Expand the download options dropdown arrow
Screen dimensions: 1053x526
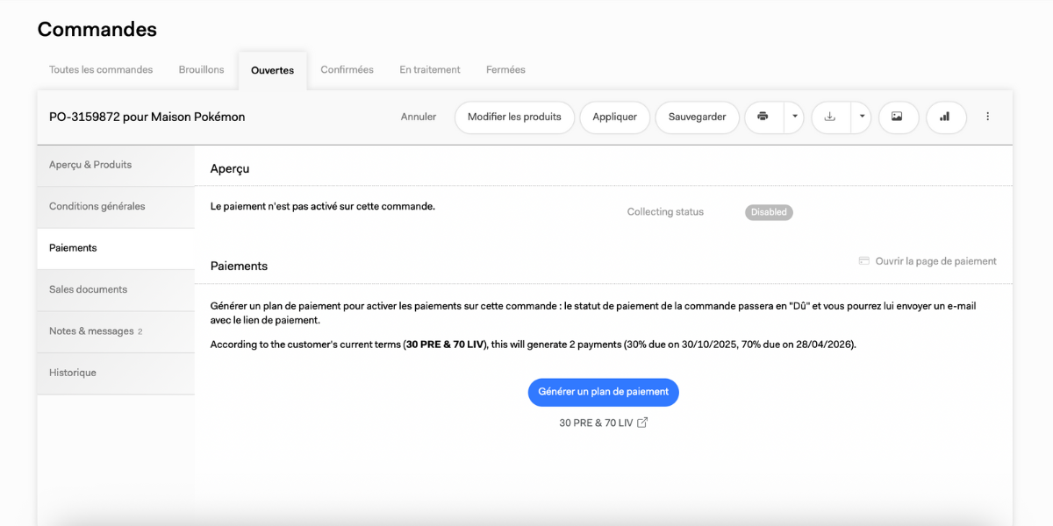click(861, 117)
